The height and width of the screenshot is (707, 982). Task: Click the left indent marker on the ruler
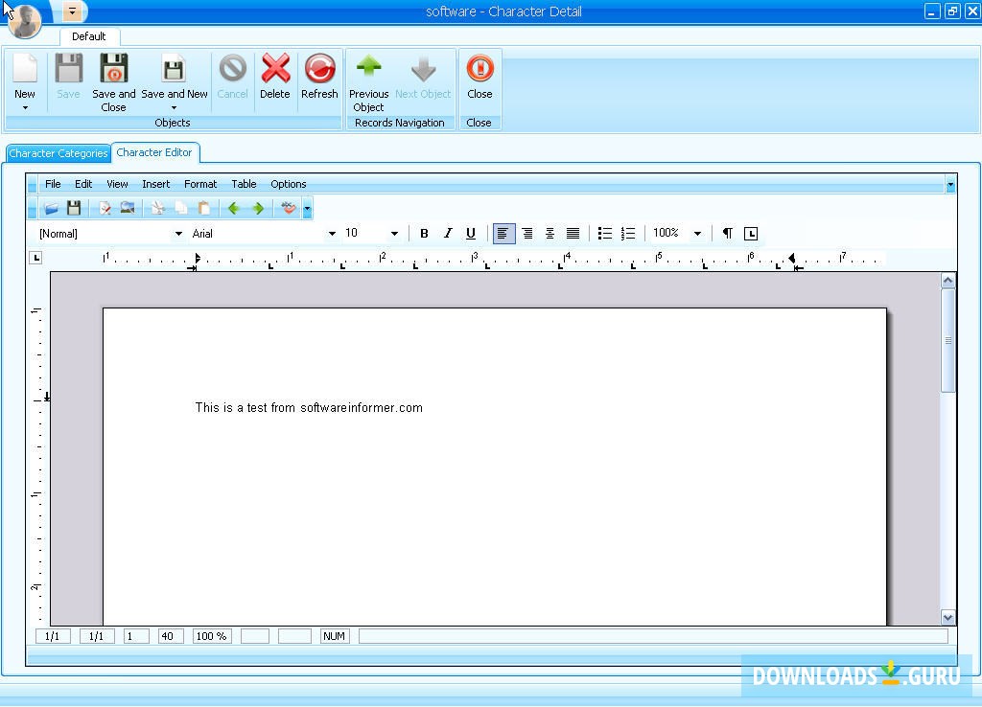[x=197, y=258]
